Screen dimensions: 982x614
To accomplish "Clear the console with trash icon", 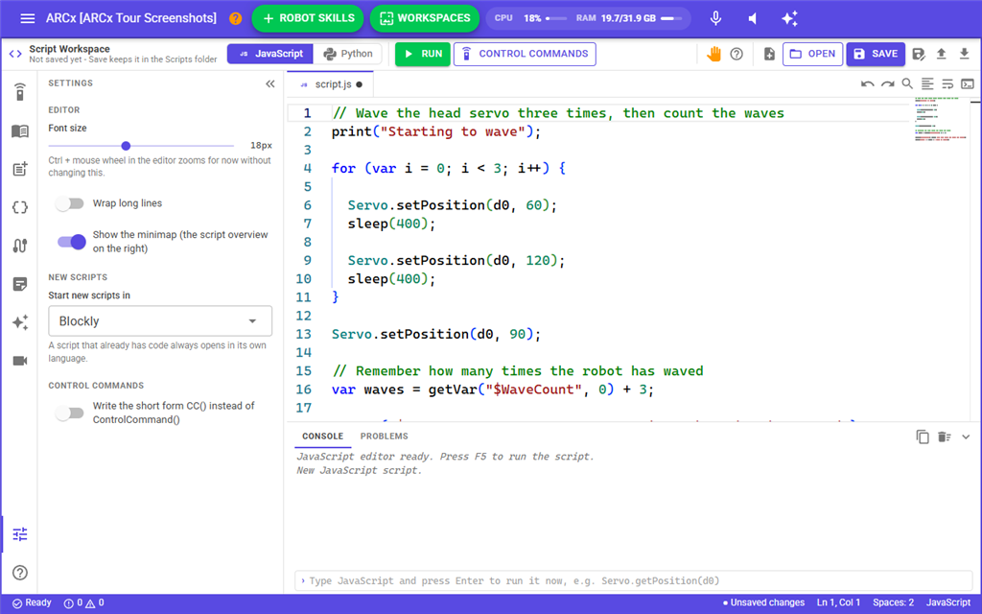I will (x=945, y=437).
